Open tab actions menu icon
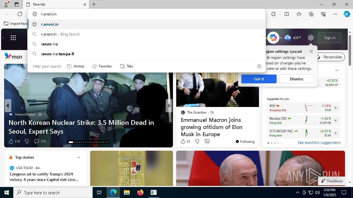This screenshot has height=198, width=353. click(x=17, y=4)
